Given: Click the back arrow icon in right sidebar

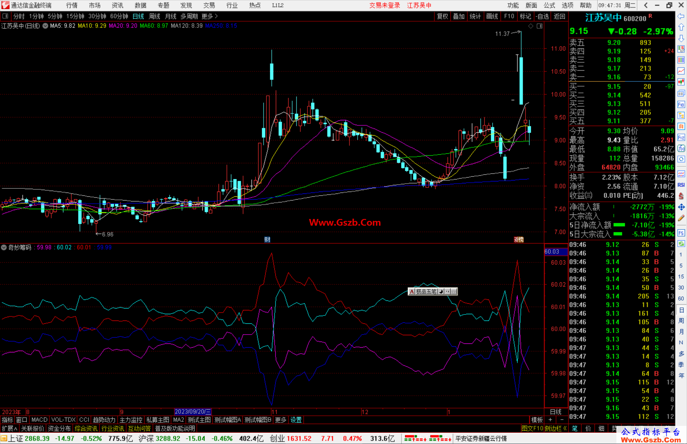Looking at the screenshot, I should [x=681, y=16].
